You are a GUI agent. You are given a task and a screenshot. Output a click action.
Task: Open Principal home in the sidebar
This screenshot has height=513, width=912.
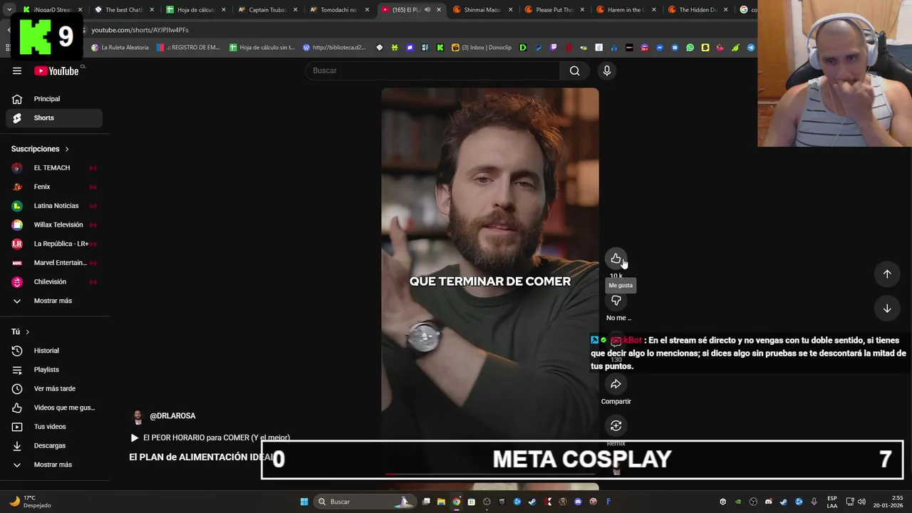point(54,99)
